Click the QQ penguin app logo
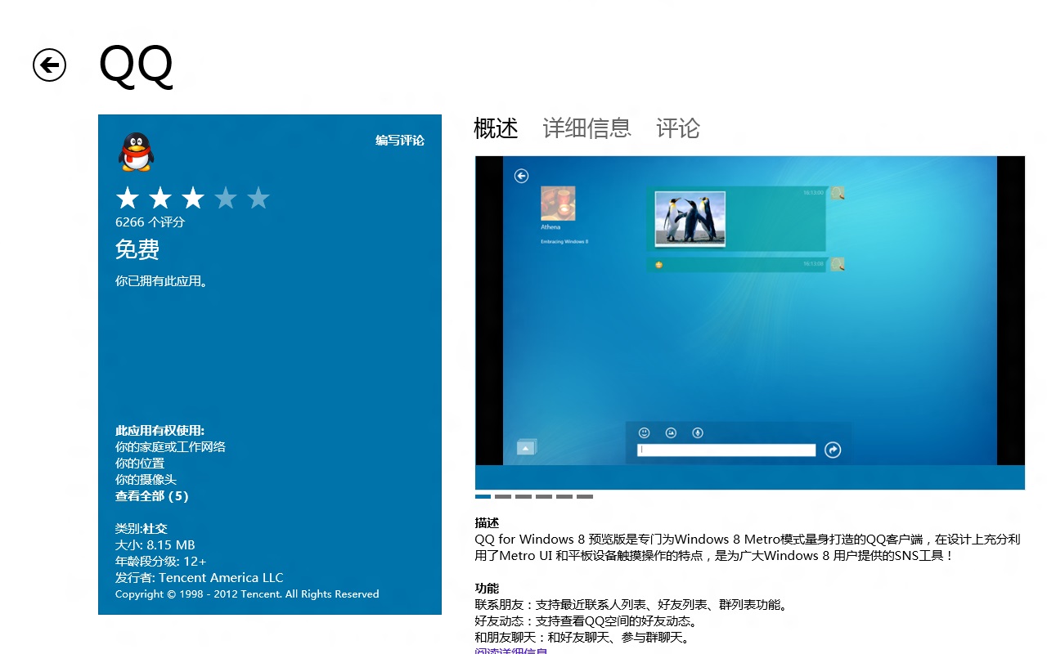1047x654 pixels. [136, 152]
